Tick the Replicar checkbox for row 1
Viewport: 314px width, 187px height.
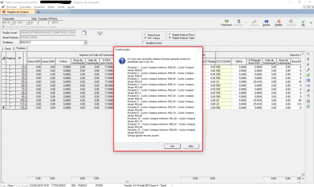[11, 67]
